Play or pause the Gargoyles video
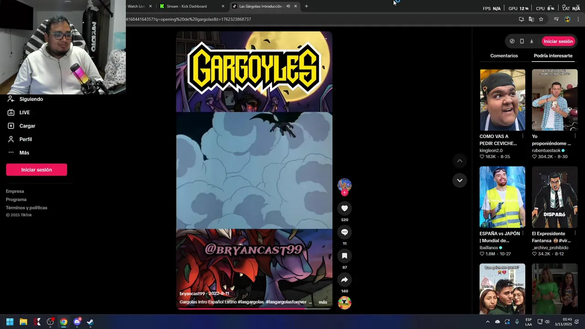The width and height of the screenshot is (585, 329). 254,170
